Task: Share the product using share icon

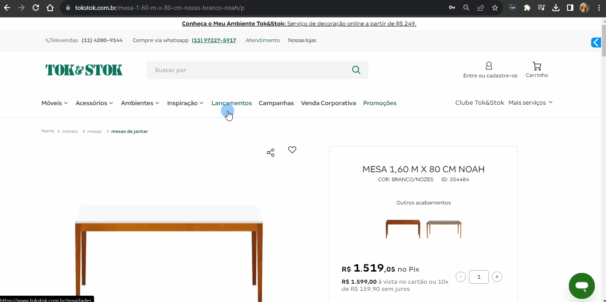Action: 270,153
